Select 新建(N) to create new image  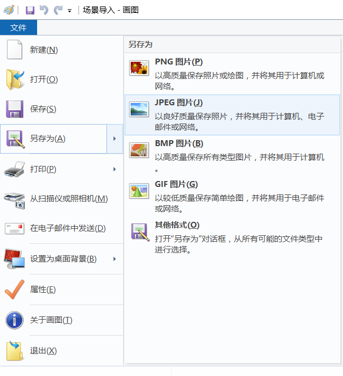44,50
